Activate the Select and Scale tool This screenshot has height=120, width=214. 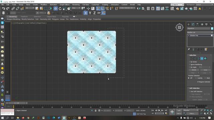pos(65,9)
